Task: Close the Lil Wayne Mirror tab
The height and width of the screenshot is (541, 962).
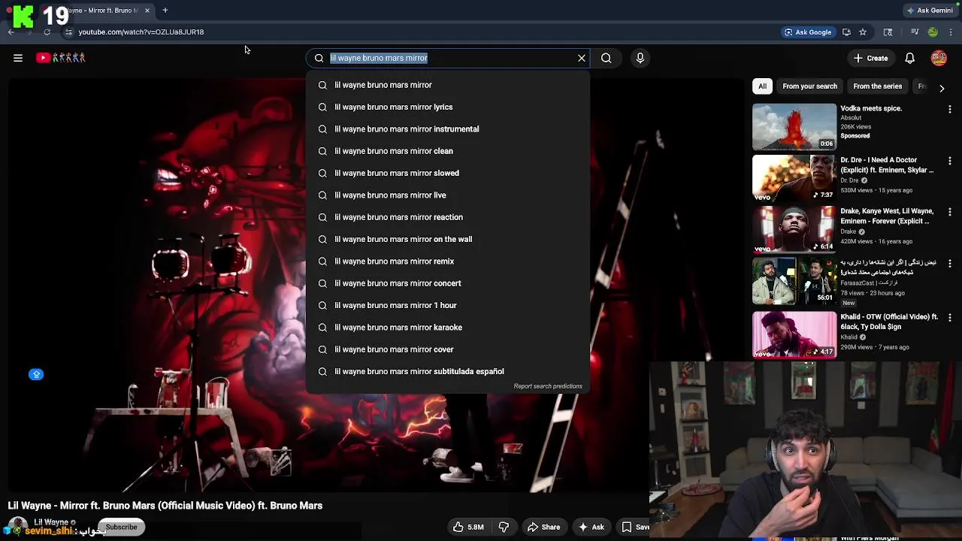Action: click(x=147, y=11)
